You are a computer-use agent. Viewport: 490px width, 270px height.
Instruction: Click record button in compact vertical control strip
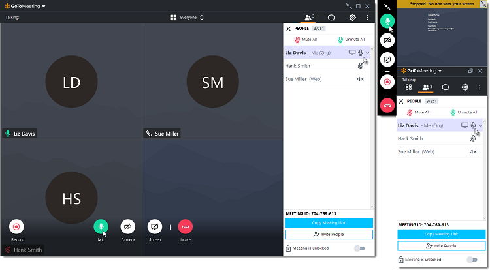coord(387,82)
